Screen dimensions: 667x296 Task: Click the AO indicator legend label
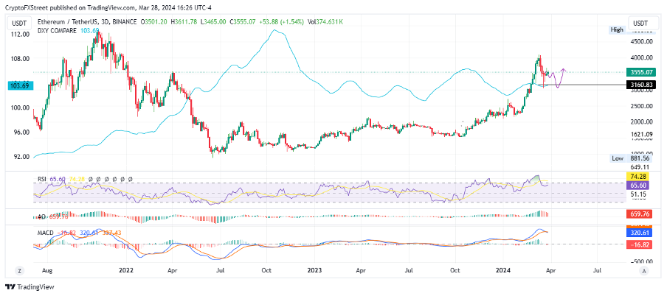pyautogui.click(x=41, y=217)
